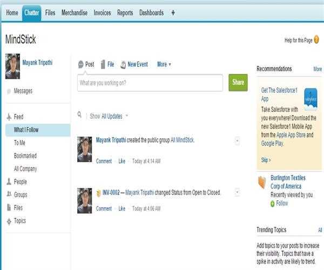Click the feed search magnifier icon
This screenshot has height=270, width=324.
[79, 115]
